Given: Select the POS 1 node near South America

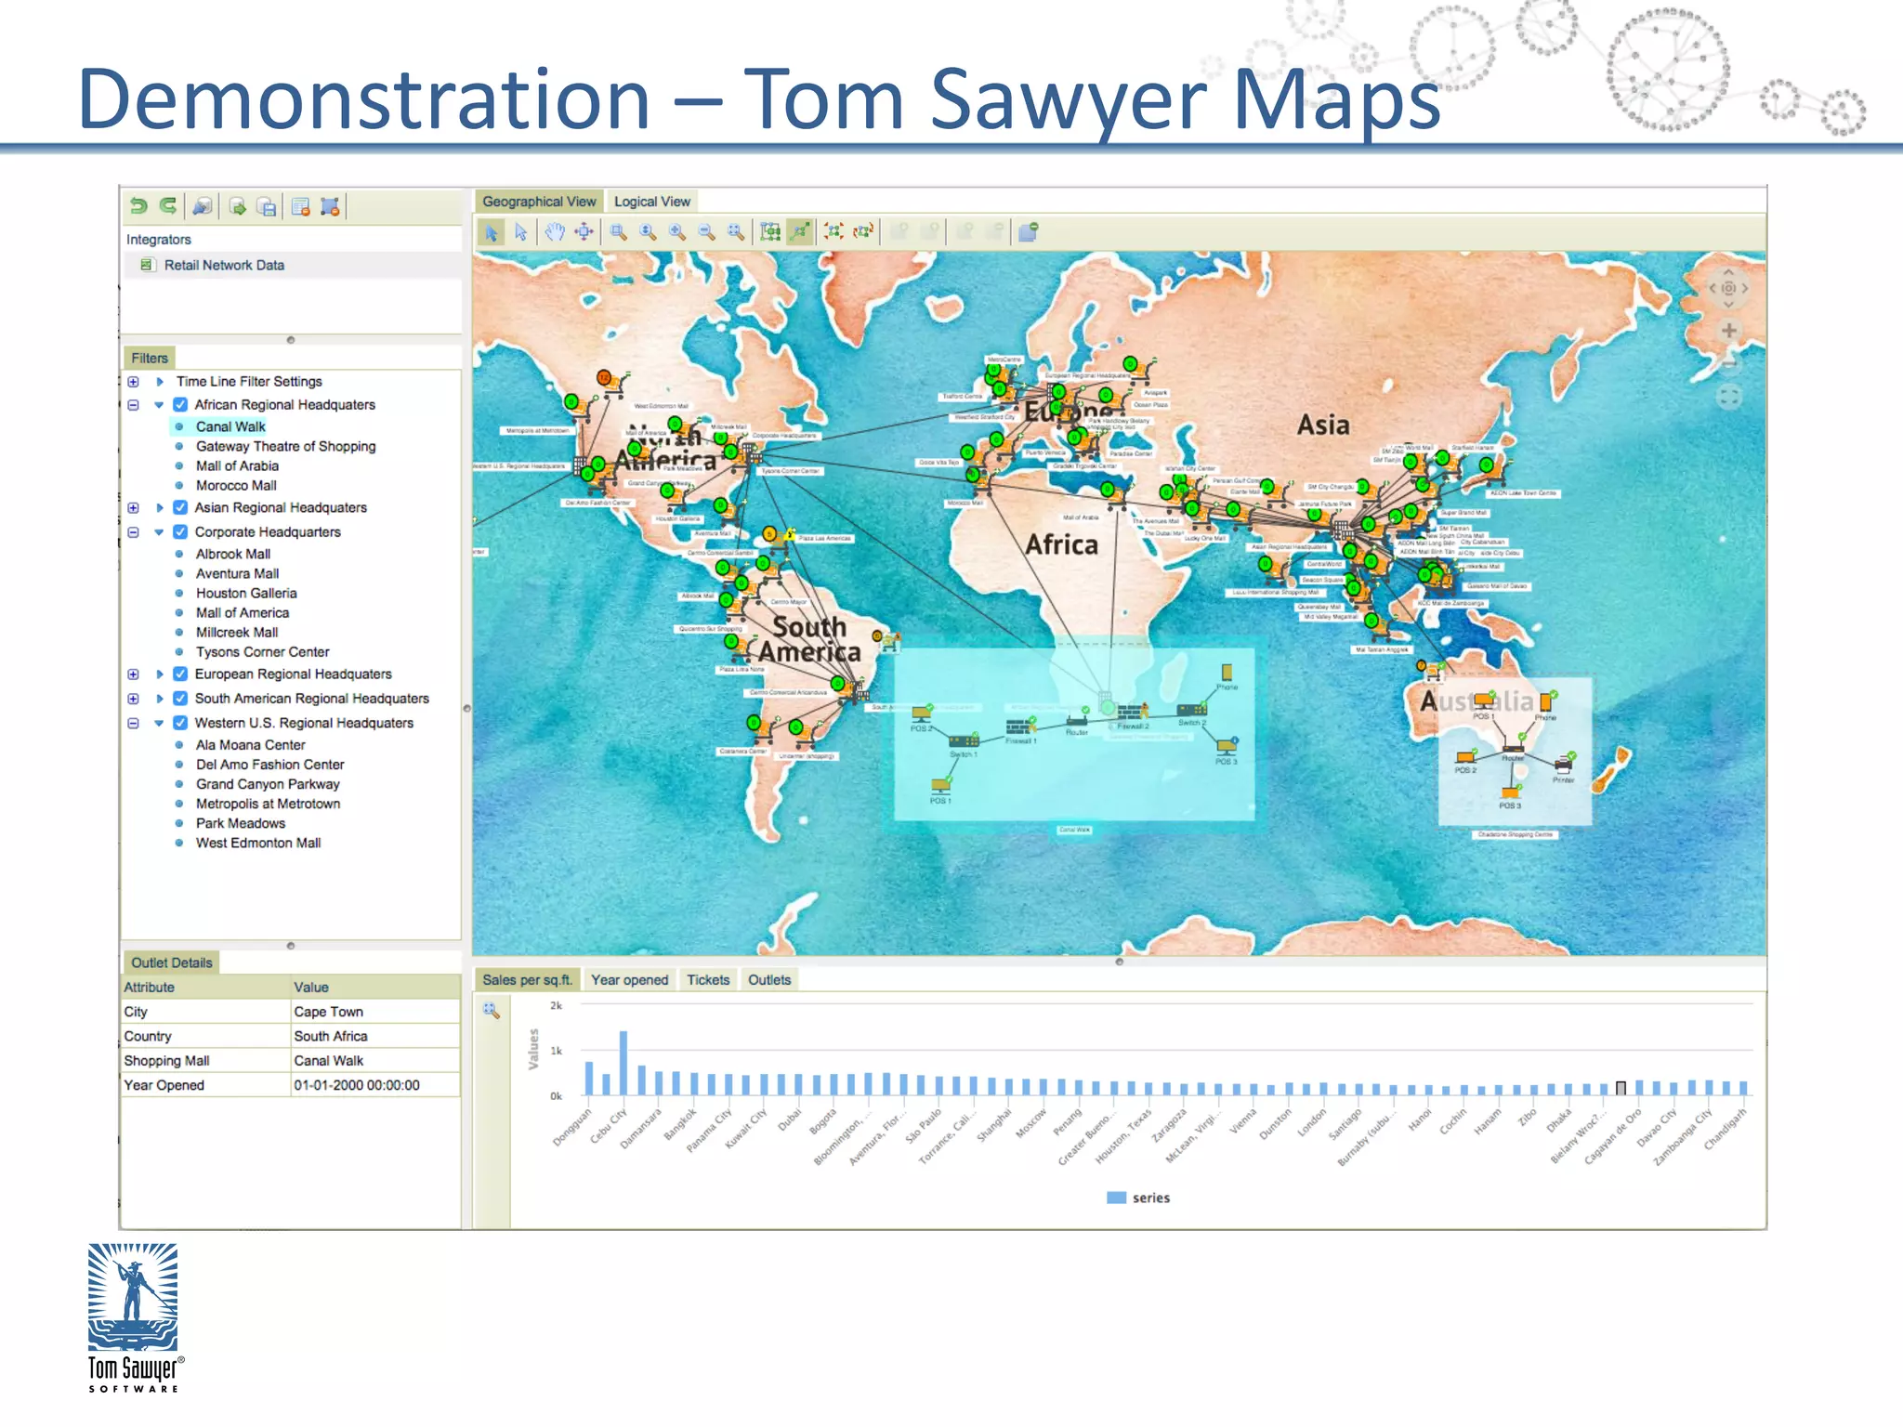Looking at the screenshot, I should pyautogui.click(x=940, y=790).
